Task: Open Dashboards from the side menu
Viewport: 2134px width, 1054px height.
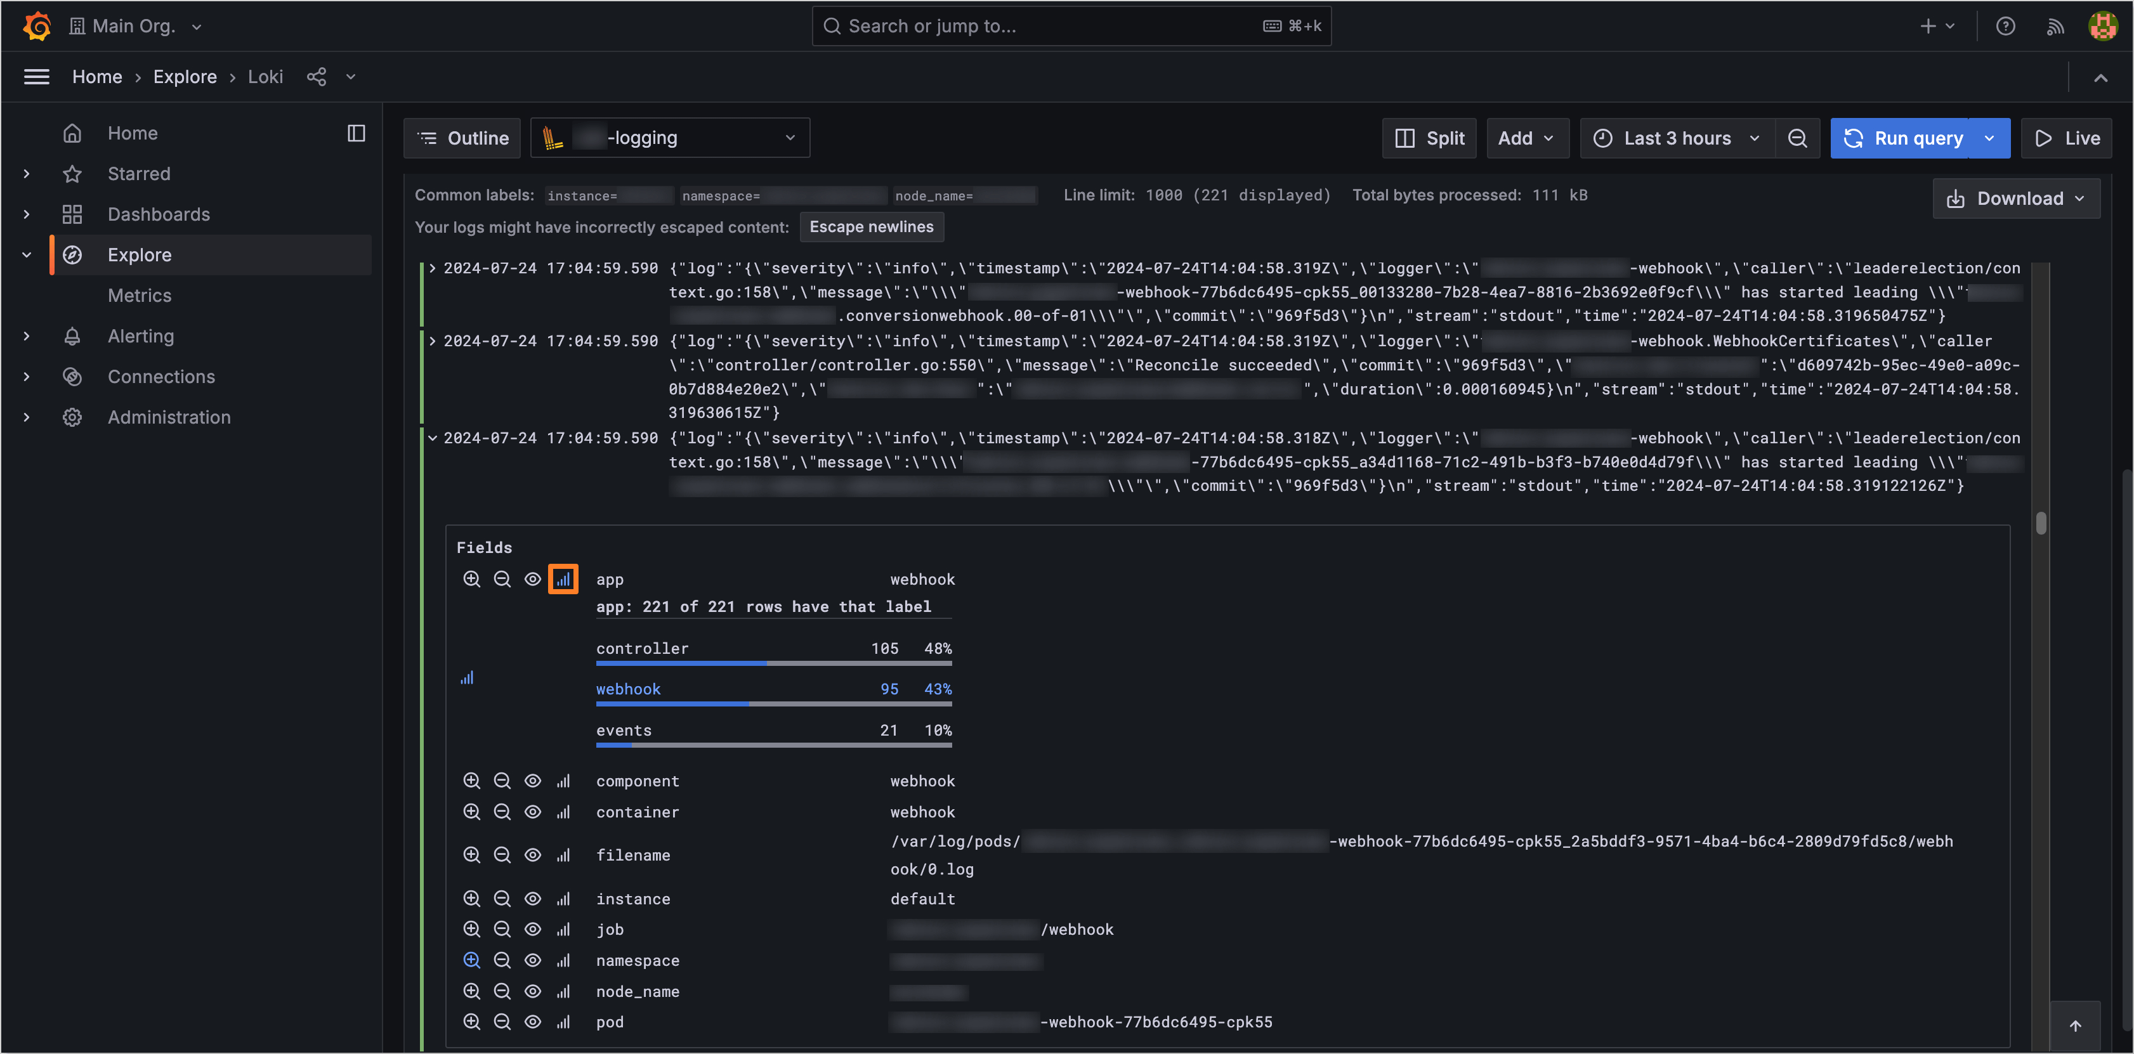Action: (x=158, y=214)
